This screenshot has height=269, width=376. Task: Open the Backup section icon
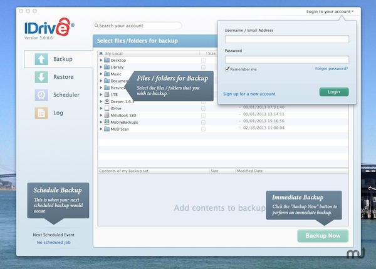pyautogui.click(x=41, y=59)
